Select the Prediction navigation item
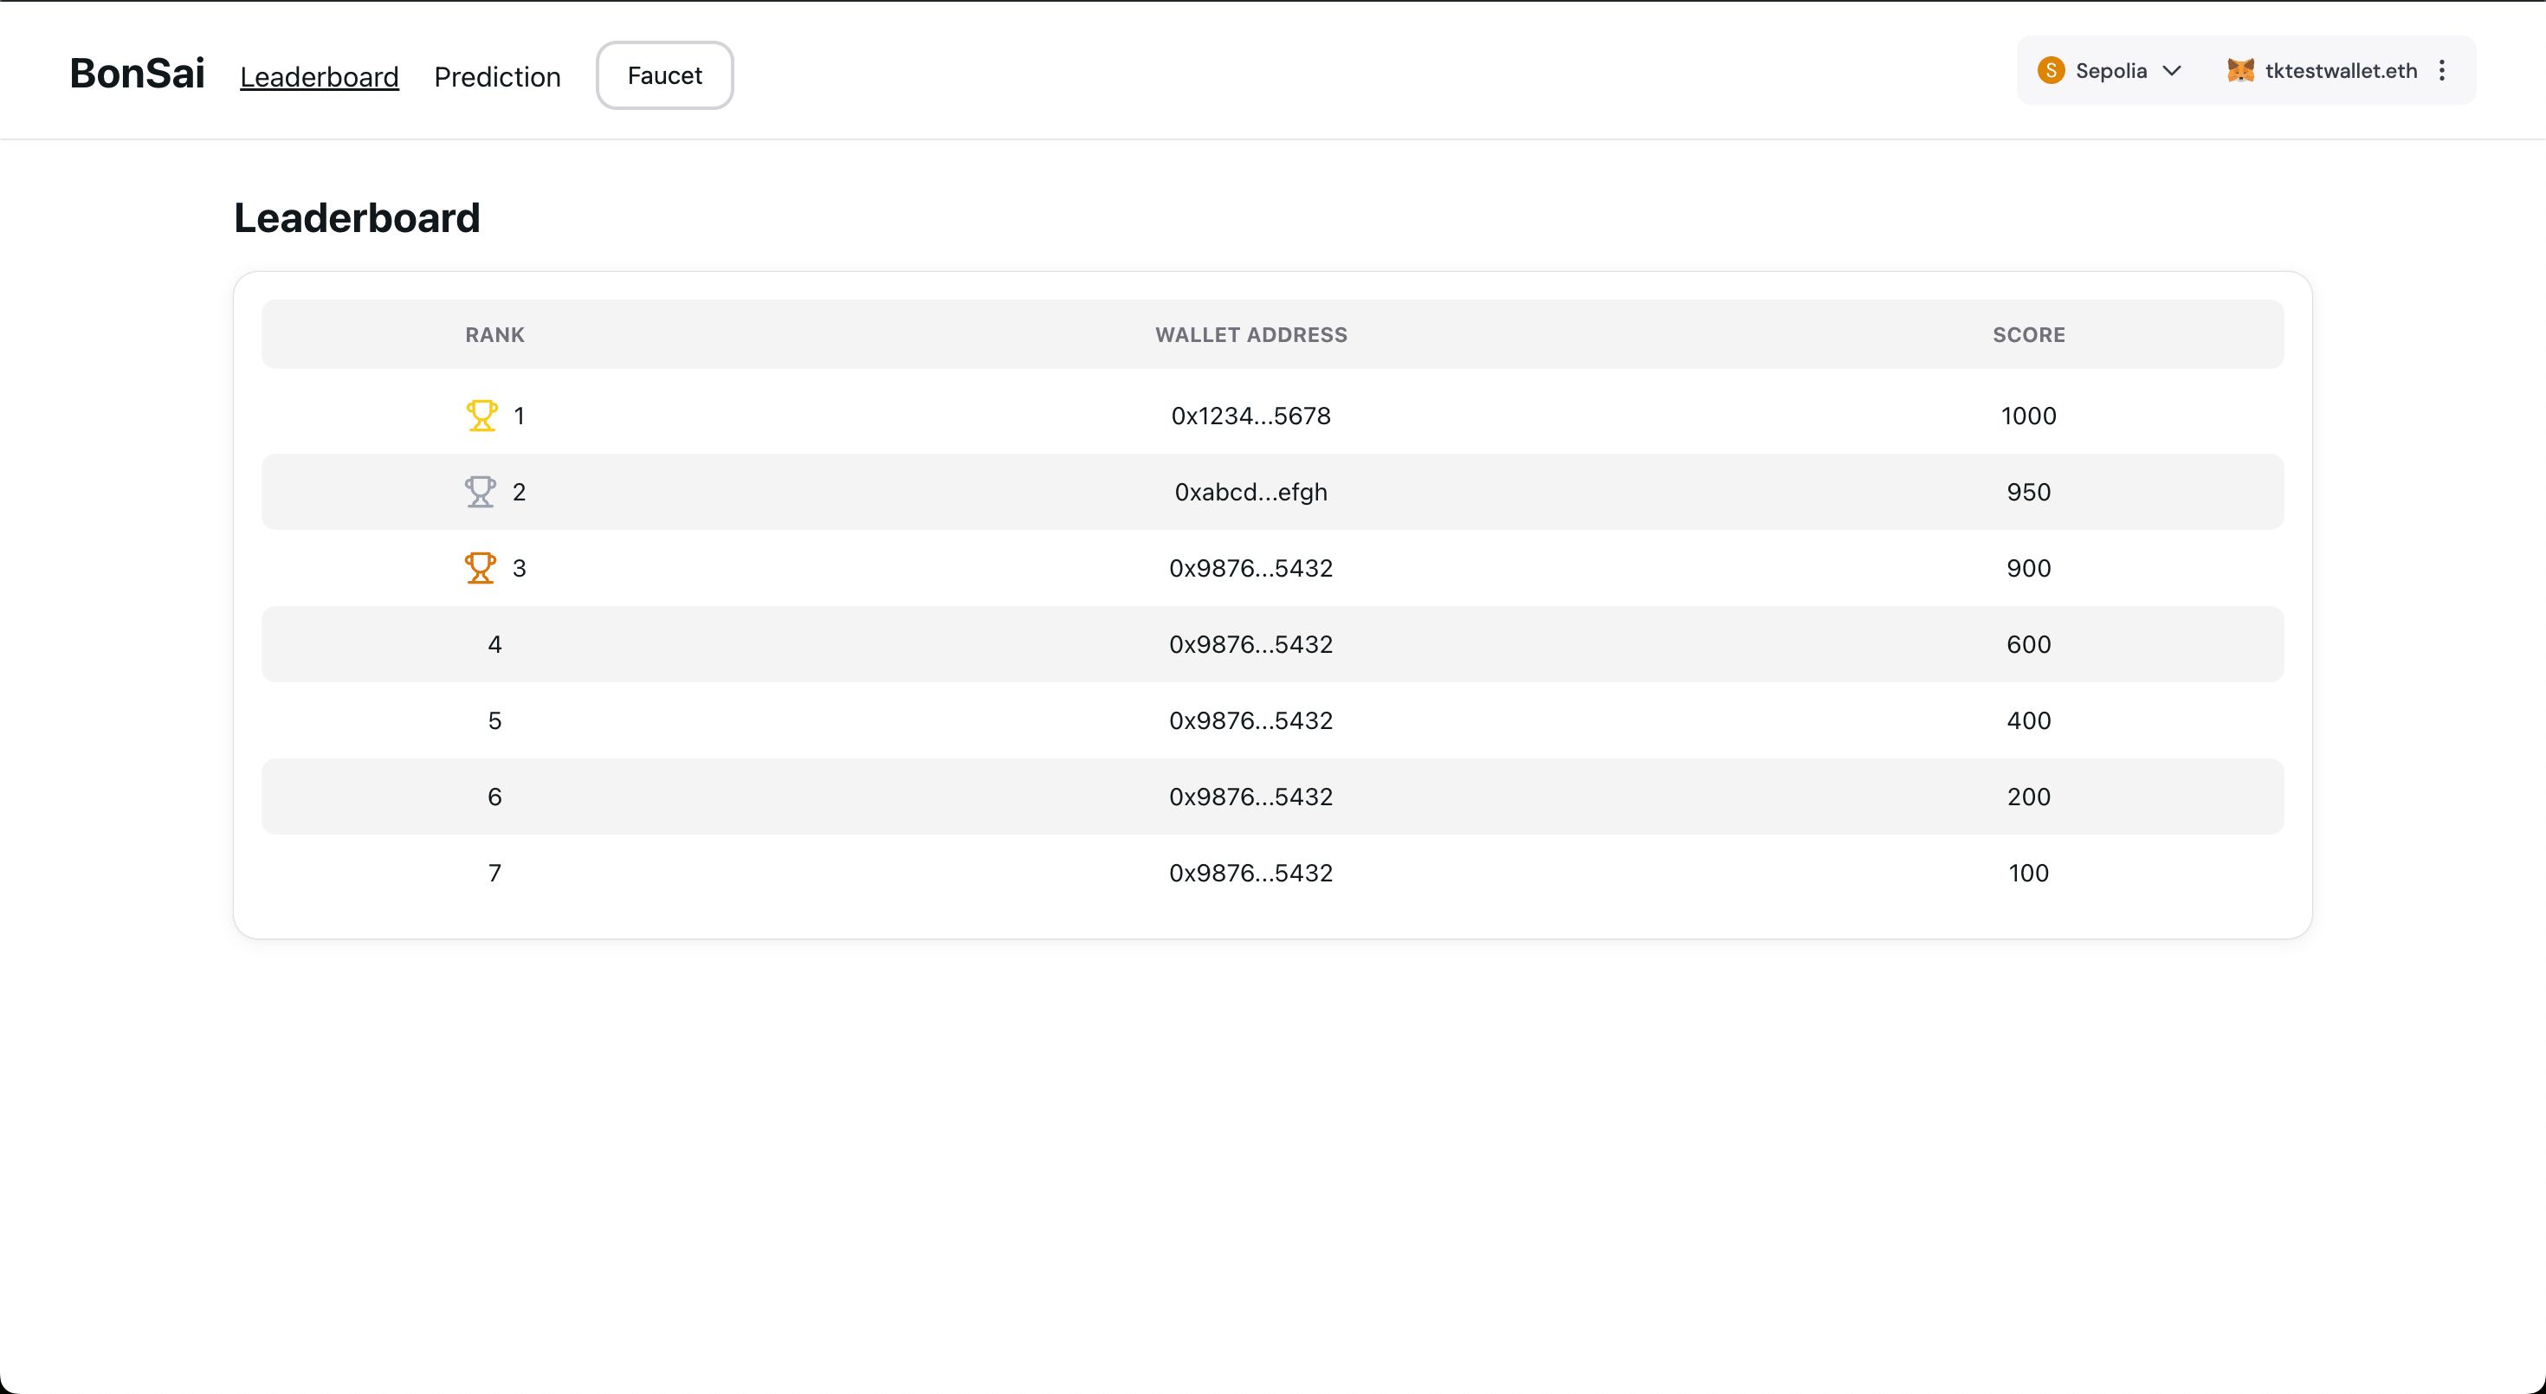 pyautogui.click(x=496, y=74)
